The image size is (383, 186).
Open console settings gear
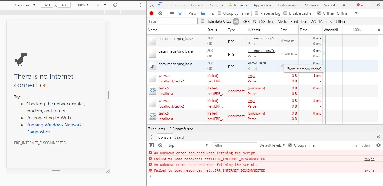coord(378,145)
